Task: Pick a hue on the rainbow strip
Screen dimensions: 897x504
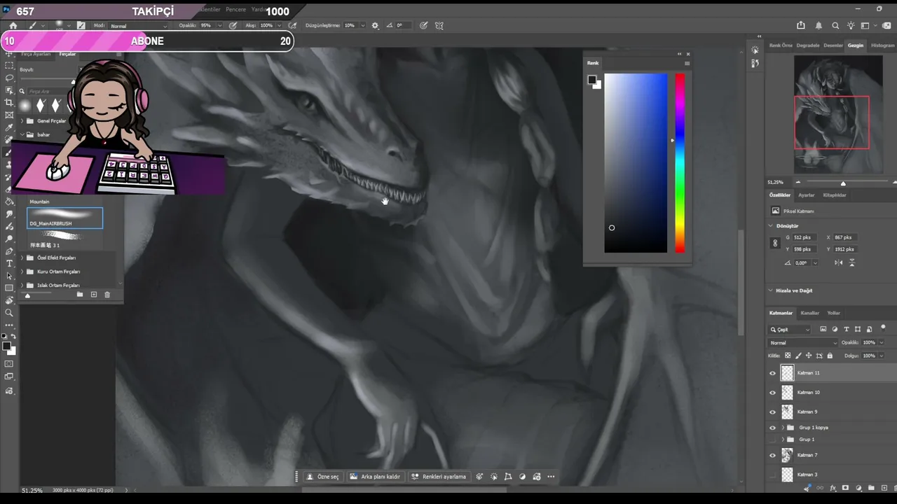Action: (x=680, y=162)
